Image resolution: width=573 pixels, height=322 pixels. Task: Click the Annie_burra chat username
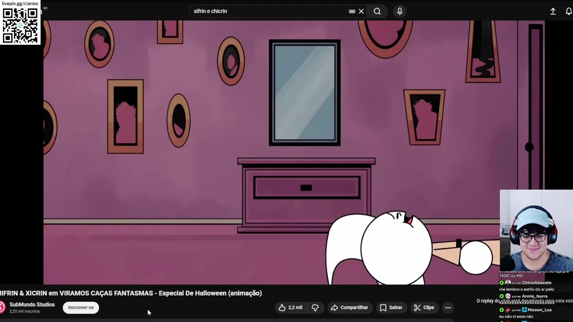535,296
